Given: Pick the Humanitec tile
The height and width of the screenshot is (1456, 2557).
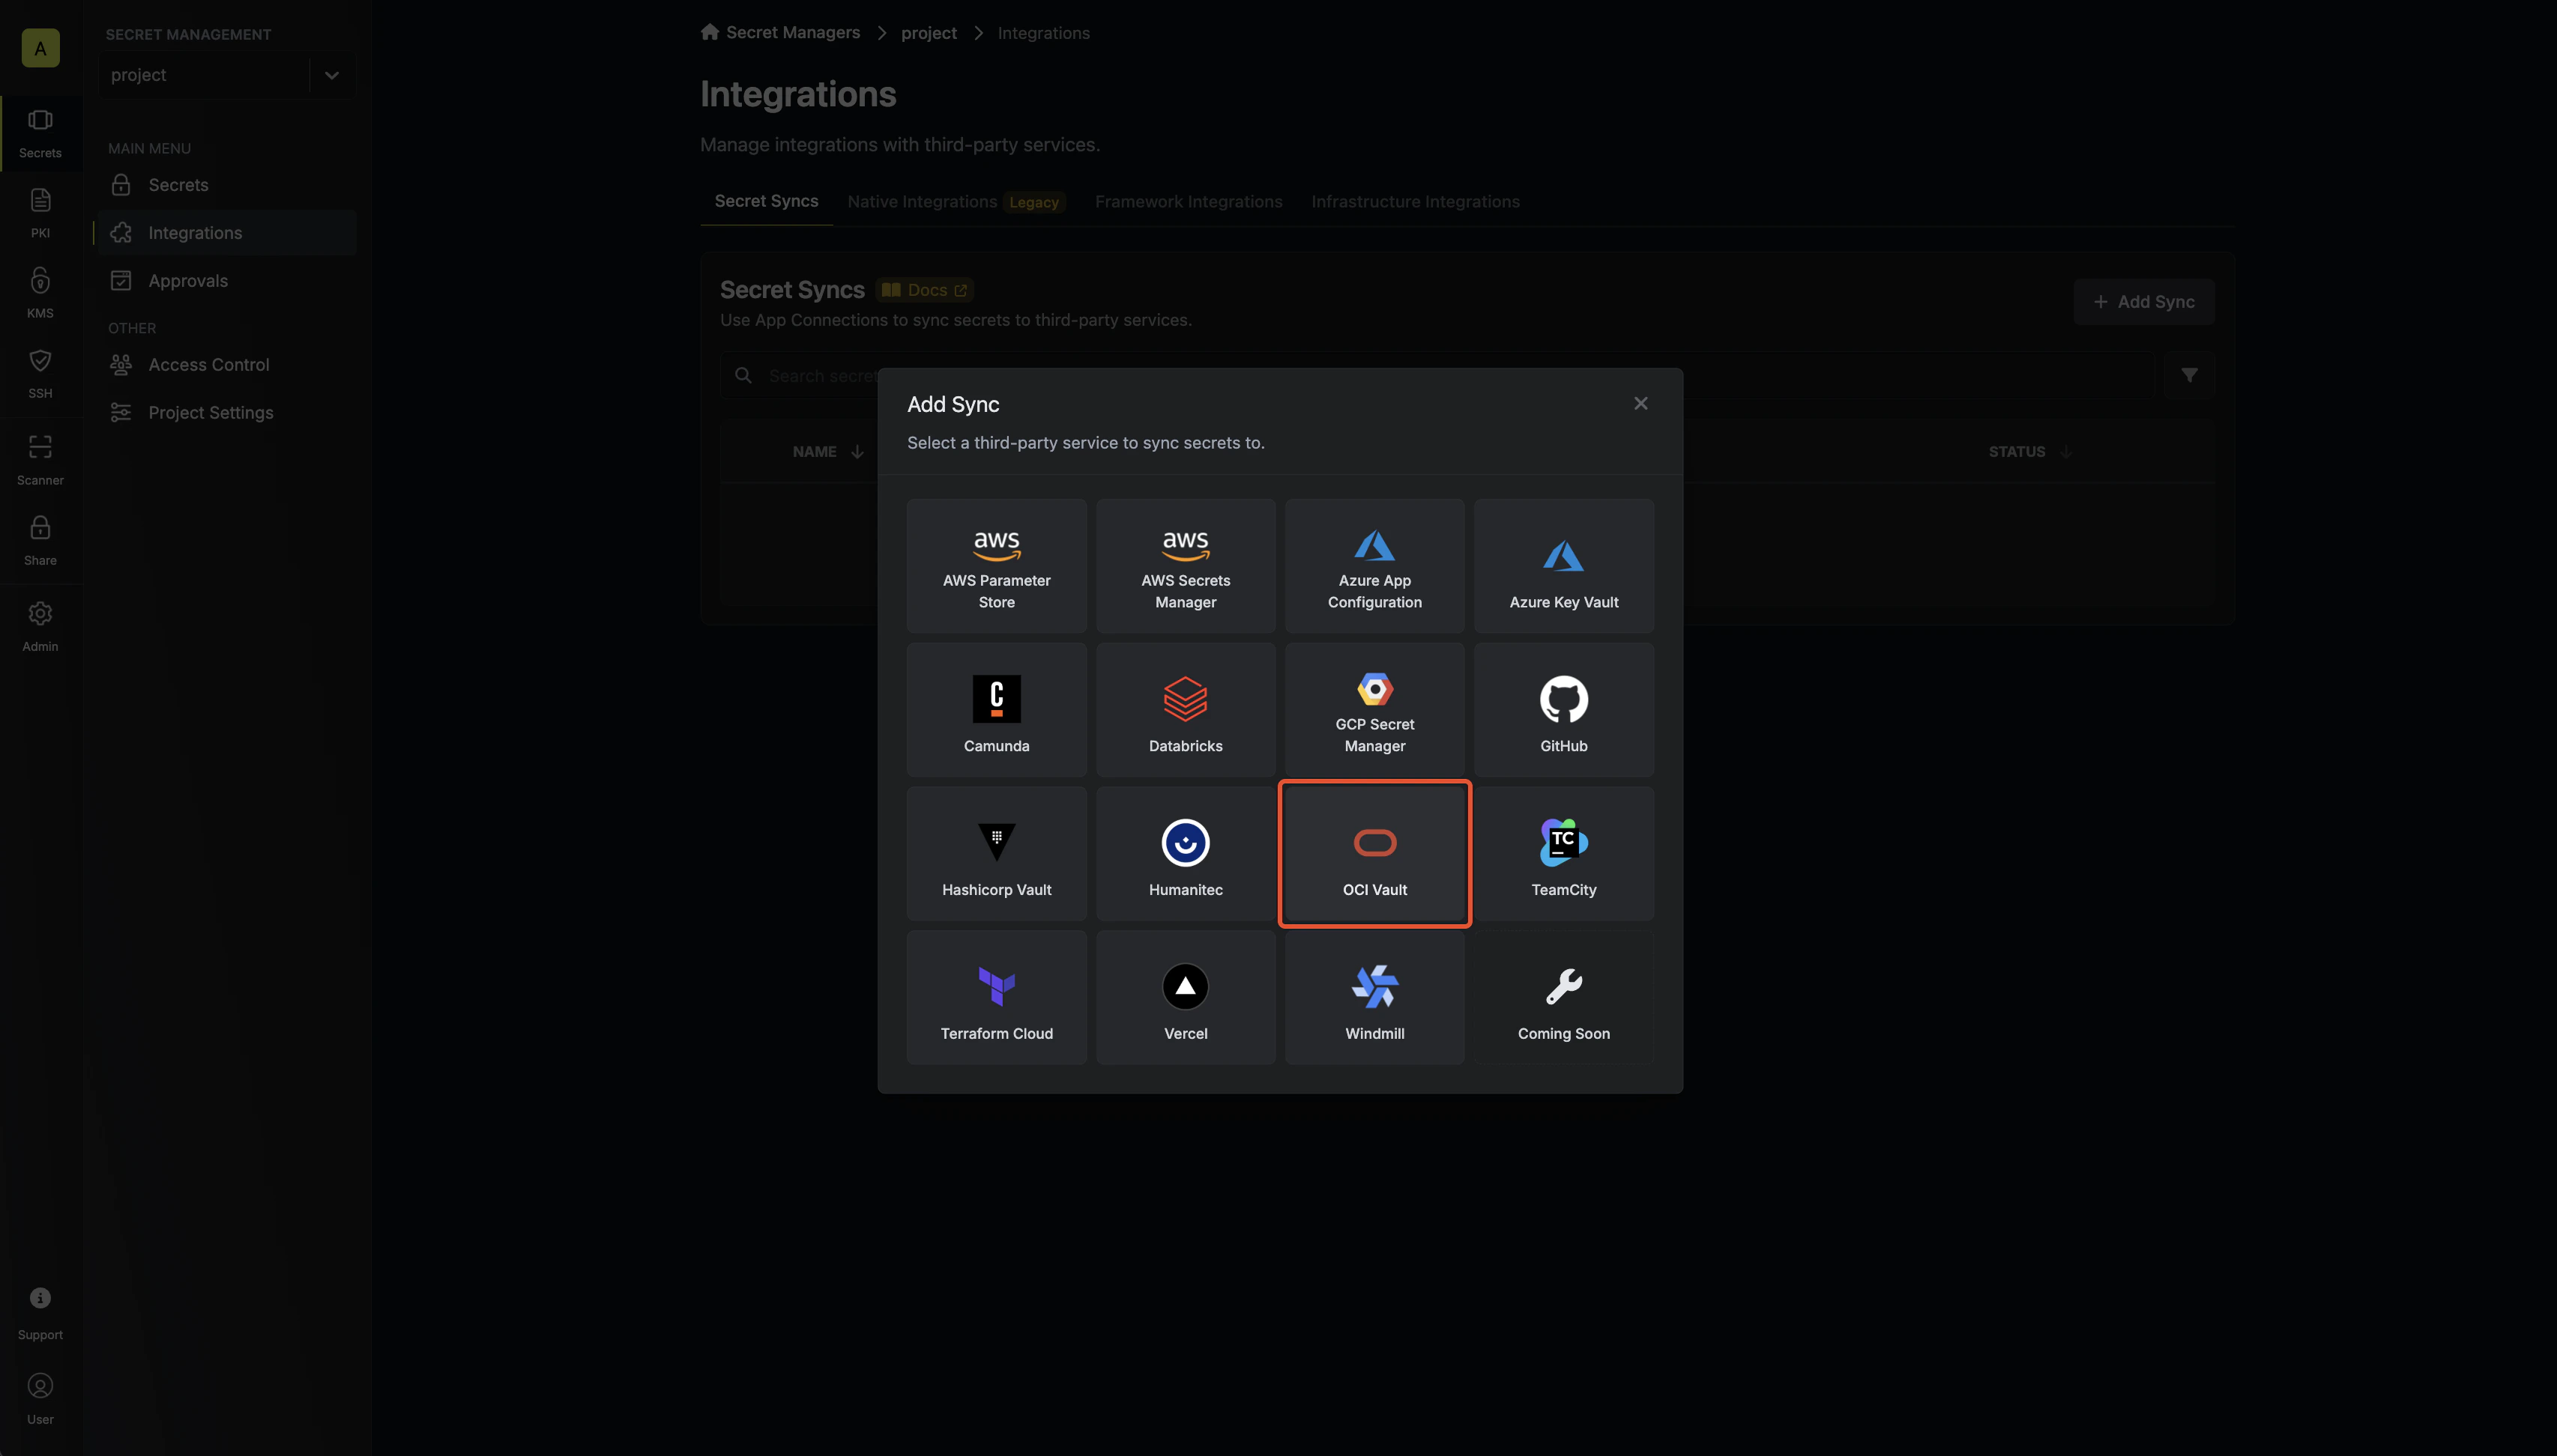Looking at the screenshot, I should (x=1186, y=854).
